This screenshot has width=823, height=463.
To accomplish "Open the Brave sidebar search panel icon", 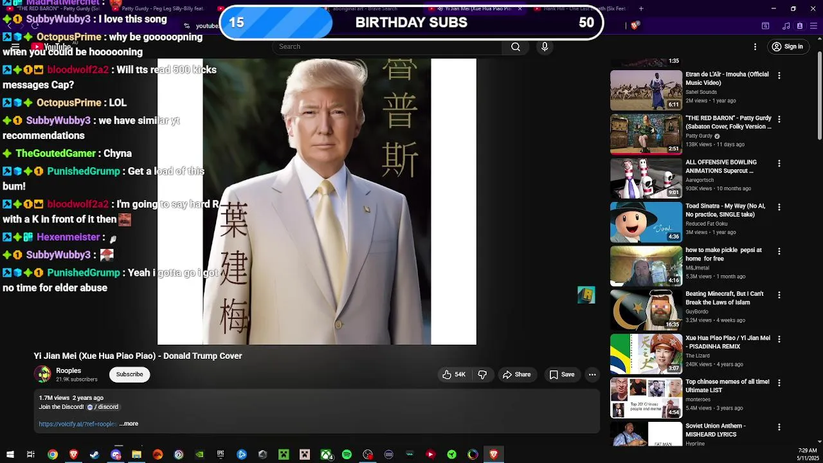I will click(766, 26).
